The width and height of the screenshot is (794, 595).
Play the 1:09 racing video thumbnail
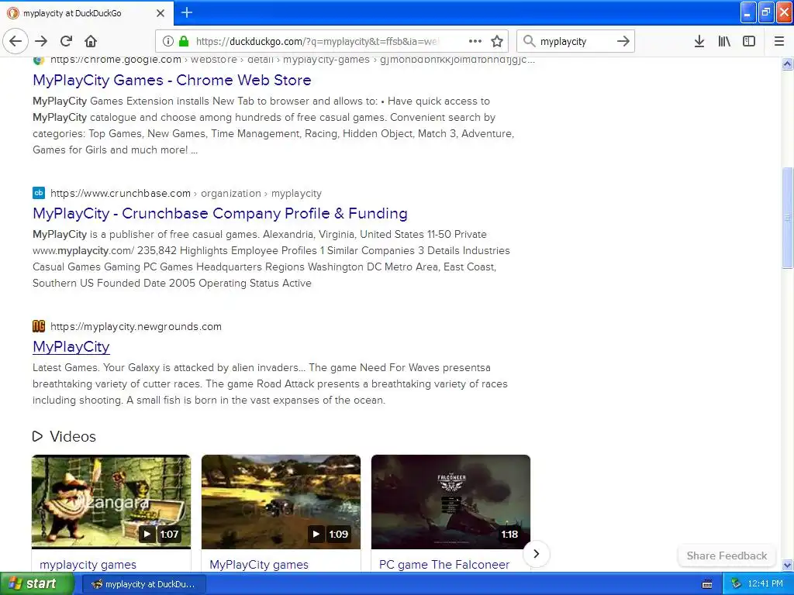(281, 501)
